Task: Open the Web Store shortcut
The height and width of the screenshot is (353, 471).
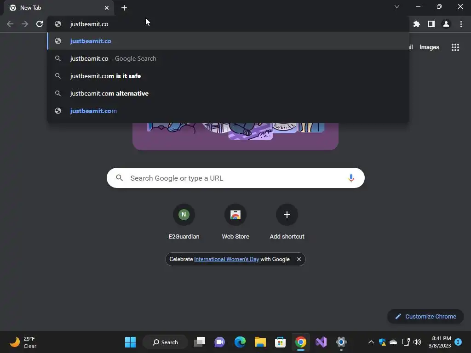Action: click(235, 222)
